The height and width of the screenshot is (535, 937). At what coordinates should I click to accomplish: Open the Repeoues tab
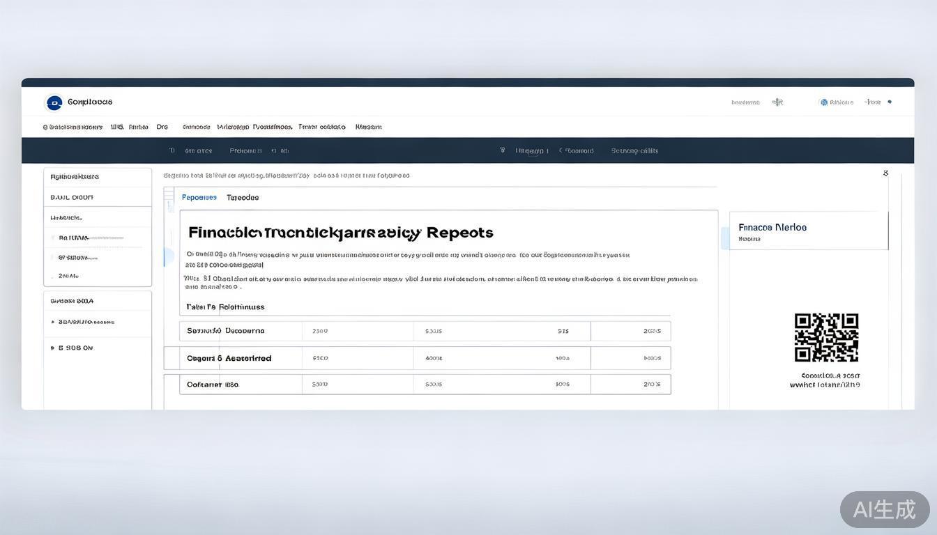199,198
